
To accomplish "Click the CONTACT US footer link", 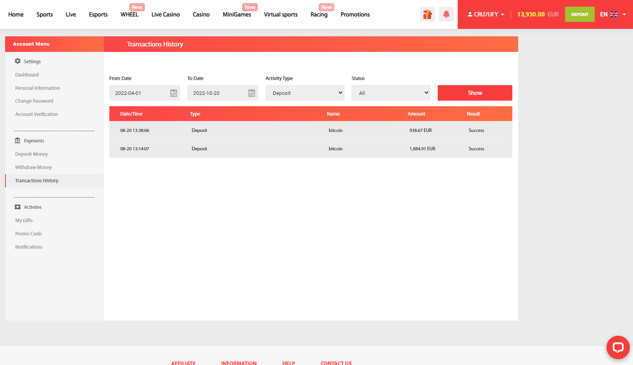I will (x=336, y=363).
